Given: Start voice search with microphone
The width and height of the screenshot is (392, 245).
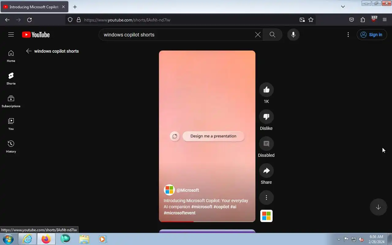Looking at the screenshot, I should coord(293,35).
